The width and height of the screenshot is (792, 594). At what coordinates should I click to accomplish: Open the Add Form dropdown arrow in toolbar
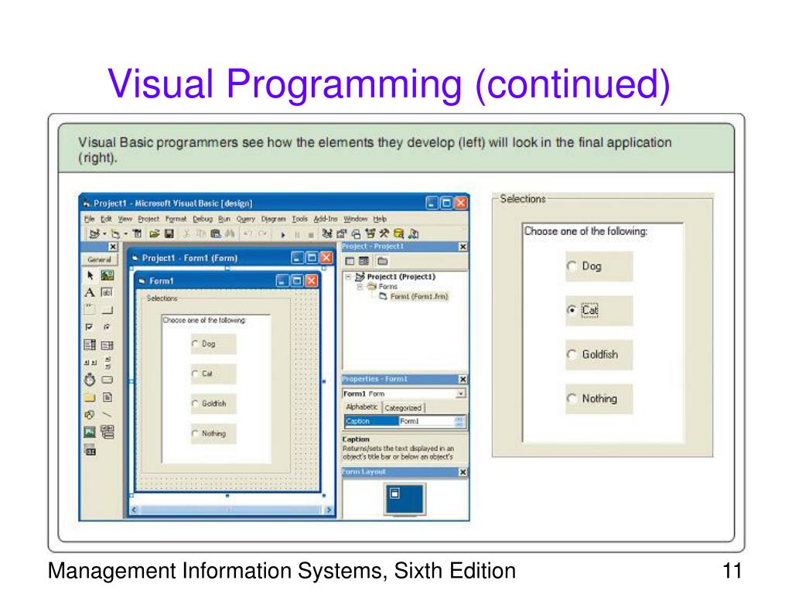click(x=126, y=234)
